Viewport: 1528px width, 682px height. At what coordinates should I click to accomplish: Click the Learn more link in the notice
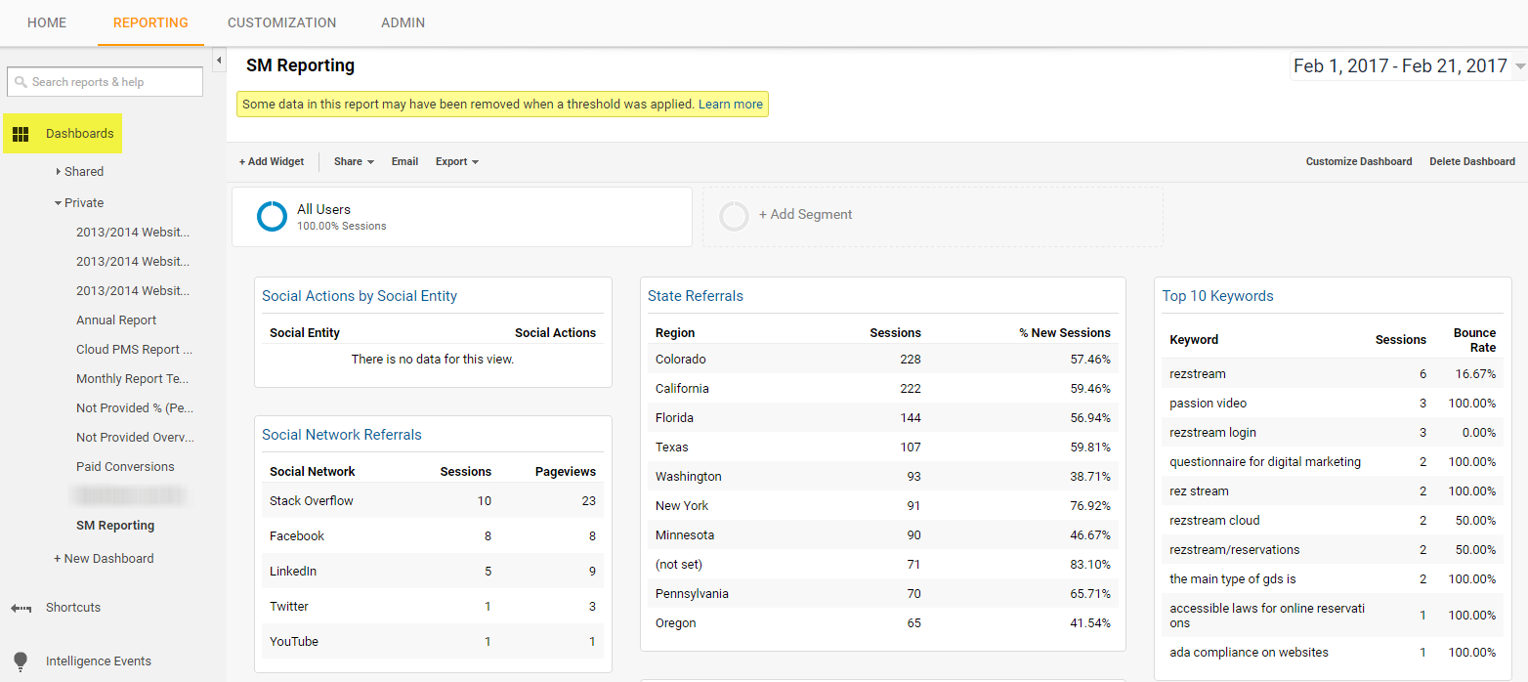coord(731,104)
